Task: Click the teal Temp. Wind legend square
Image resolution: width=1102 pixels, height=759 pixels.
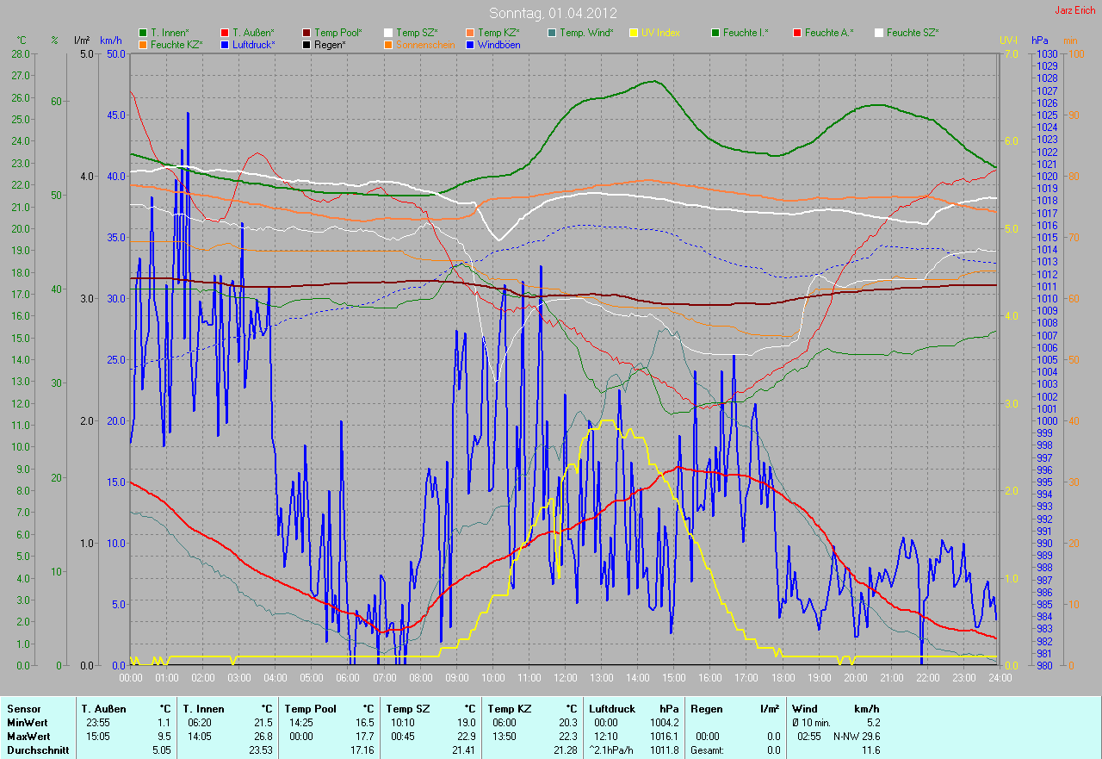Action: point(552,33)
